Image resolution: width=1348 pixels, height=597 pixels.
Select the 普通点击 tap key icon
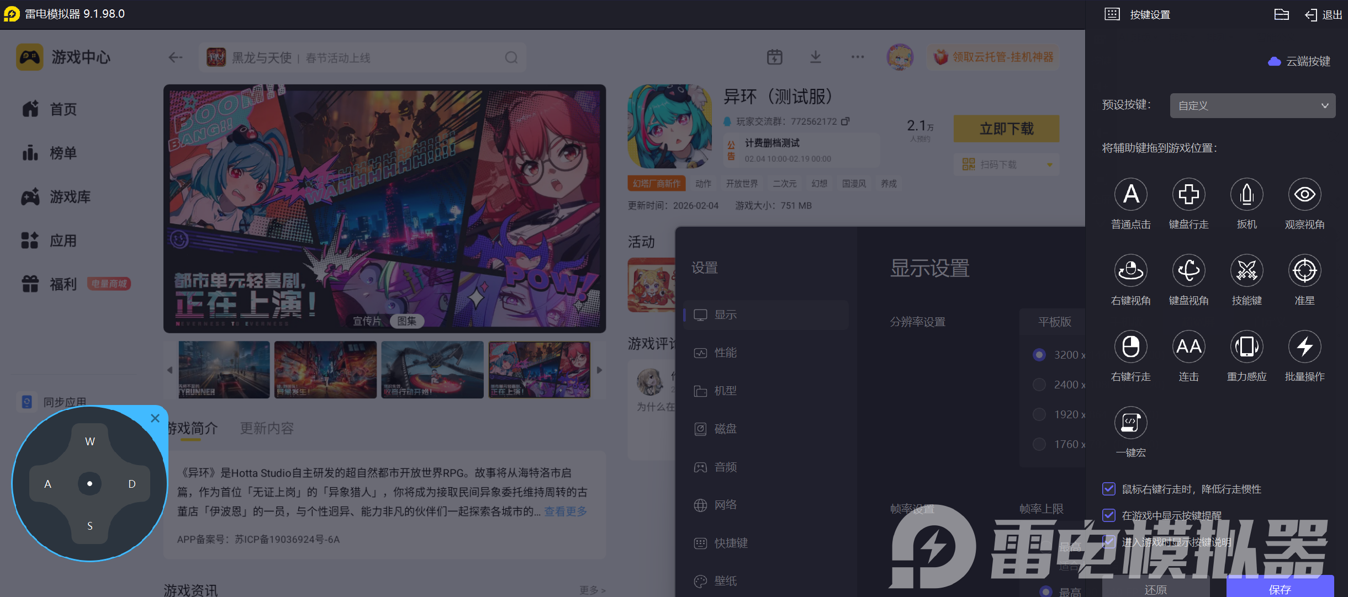pos(1130,194)
